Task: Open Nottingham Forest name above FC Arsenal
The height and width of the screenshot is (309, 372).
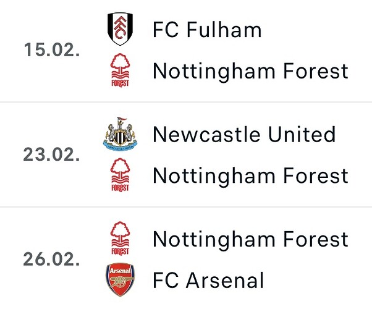Action: (250, 239)
